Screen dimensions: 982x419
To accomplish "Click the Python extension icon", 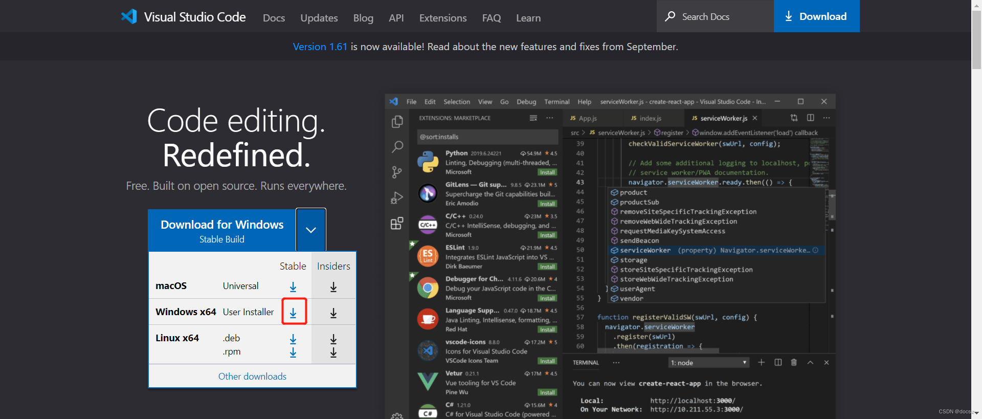I will click(428, 162).
